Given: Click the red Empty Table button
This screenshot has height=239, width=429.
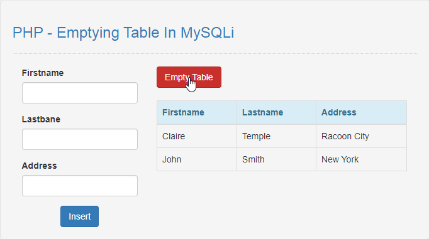Looking at the screenshot, I should pos(189,77).
